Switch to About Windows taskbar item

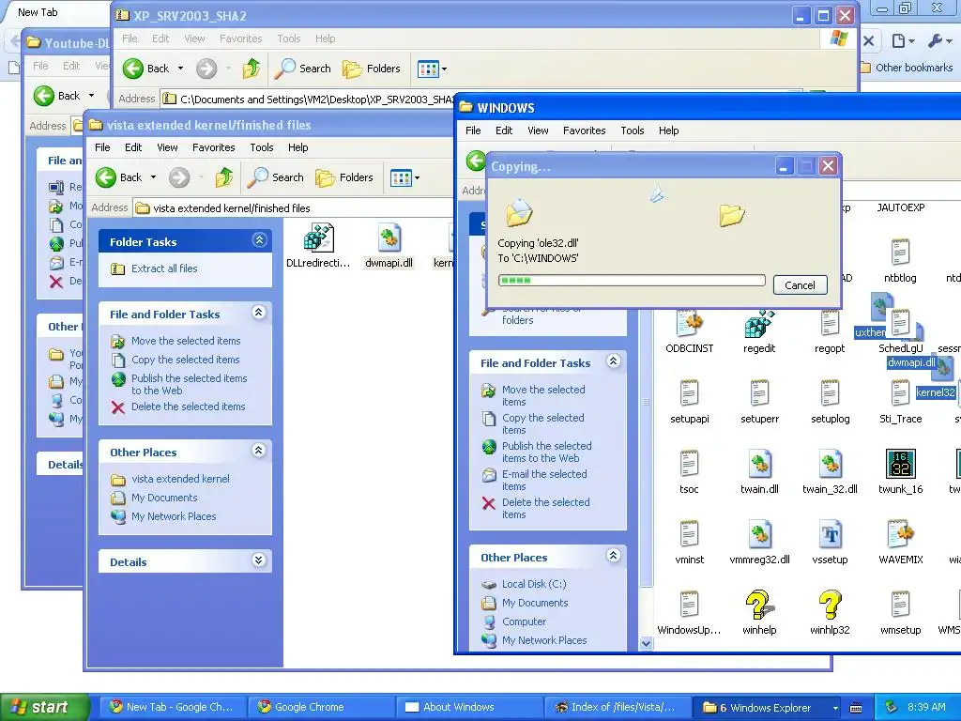point(468,708)
